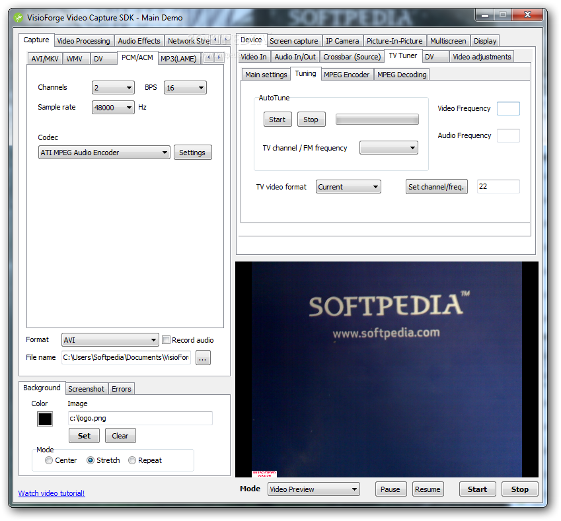
Task: Click left tab-scroll arrow next to MP3(LAME) tab
Action: click(x=209, y=57)
